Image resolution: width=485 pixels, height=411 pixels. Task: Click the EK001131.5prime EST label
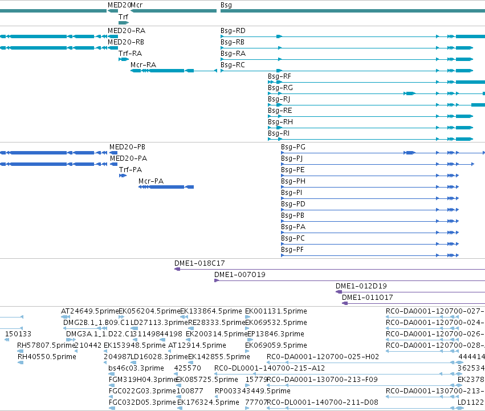[x=276, y=311]
